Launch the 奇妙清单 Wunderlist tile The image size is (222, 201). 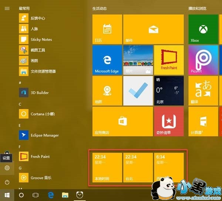point(169,122)
